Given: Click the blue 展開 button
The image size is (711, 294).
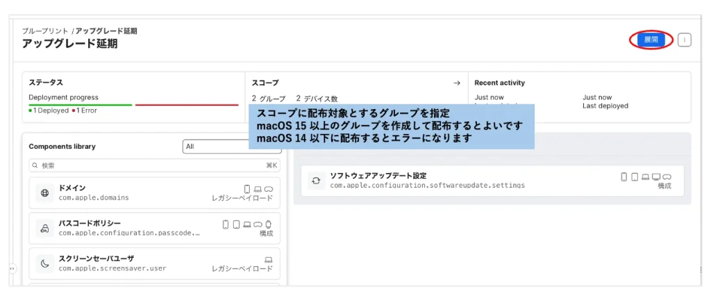Looking at the screenshot, I should (x=651, y=40).
